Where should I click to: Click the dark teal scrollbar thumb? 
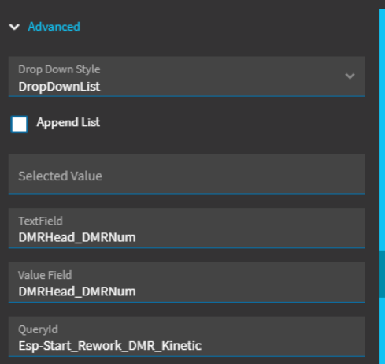pos(382,274)
